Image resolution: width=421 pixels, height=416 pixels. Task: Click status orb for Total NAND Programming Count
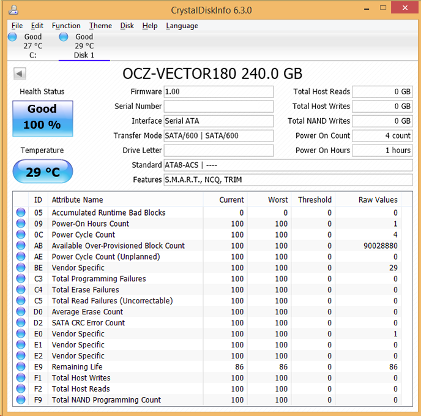pyautogui.click(x=21, y=400)
